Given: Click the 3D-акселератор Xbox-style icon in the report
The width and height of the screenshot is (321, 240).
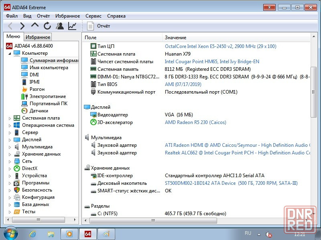Looking at the screenshot, I should 93,122.
